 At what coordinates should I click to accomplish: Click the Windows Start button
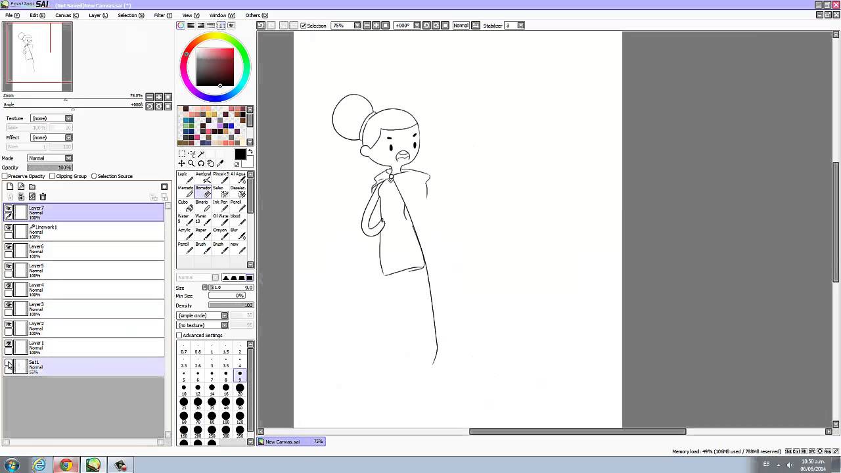point(11,465)
